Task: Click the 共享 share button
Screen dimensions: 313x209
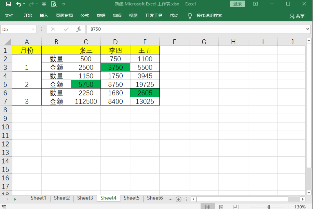Action: 297,16
